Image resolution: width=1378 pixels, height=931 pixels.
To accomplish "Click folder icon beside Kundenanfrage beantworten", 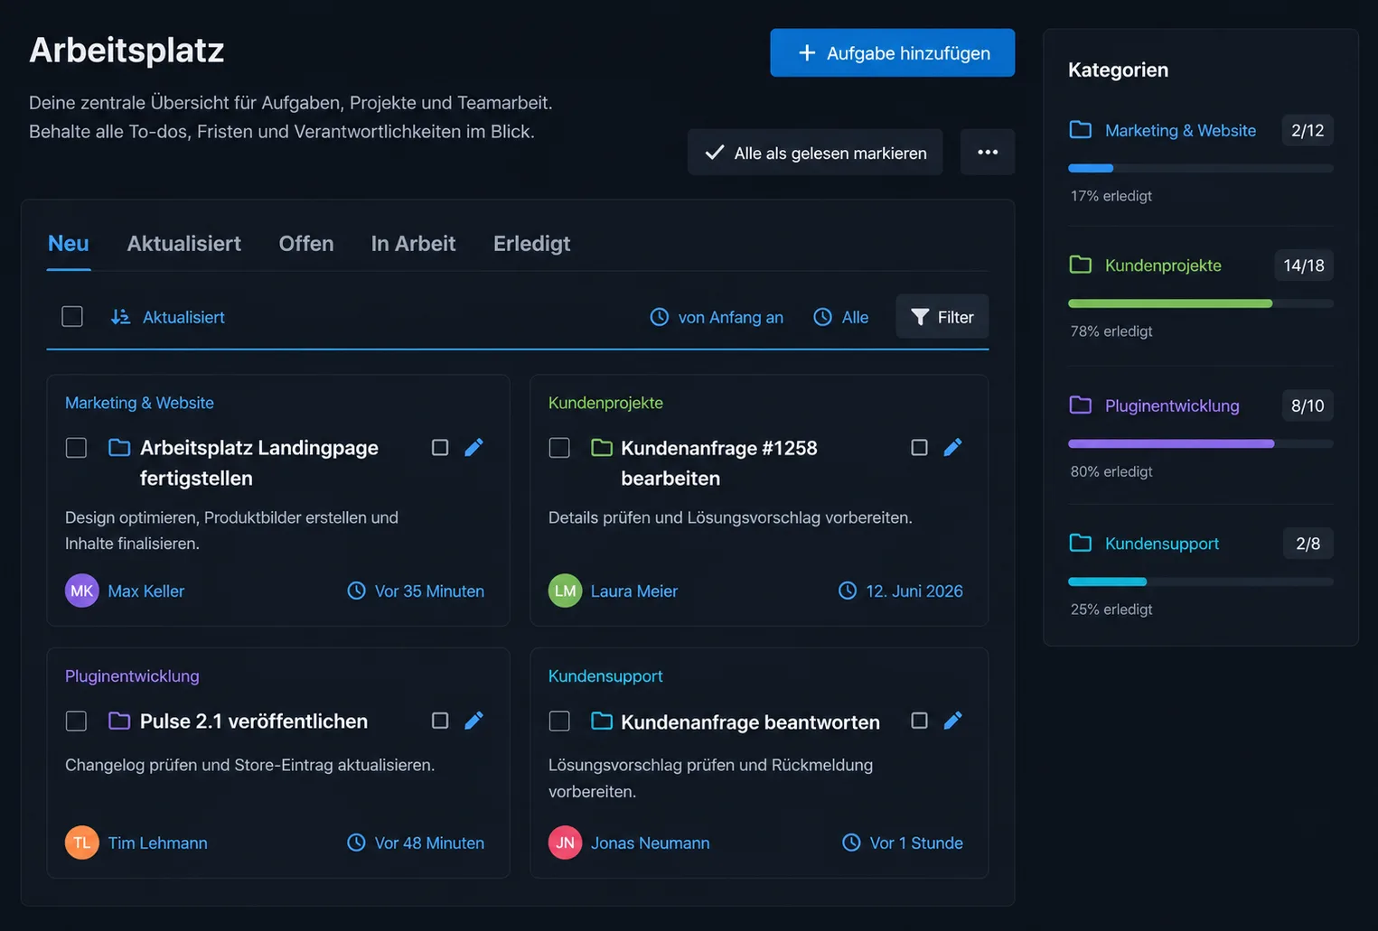I will coord(602,721).
